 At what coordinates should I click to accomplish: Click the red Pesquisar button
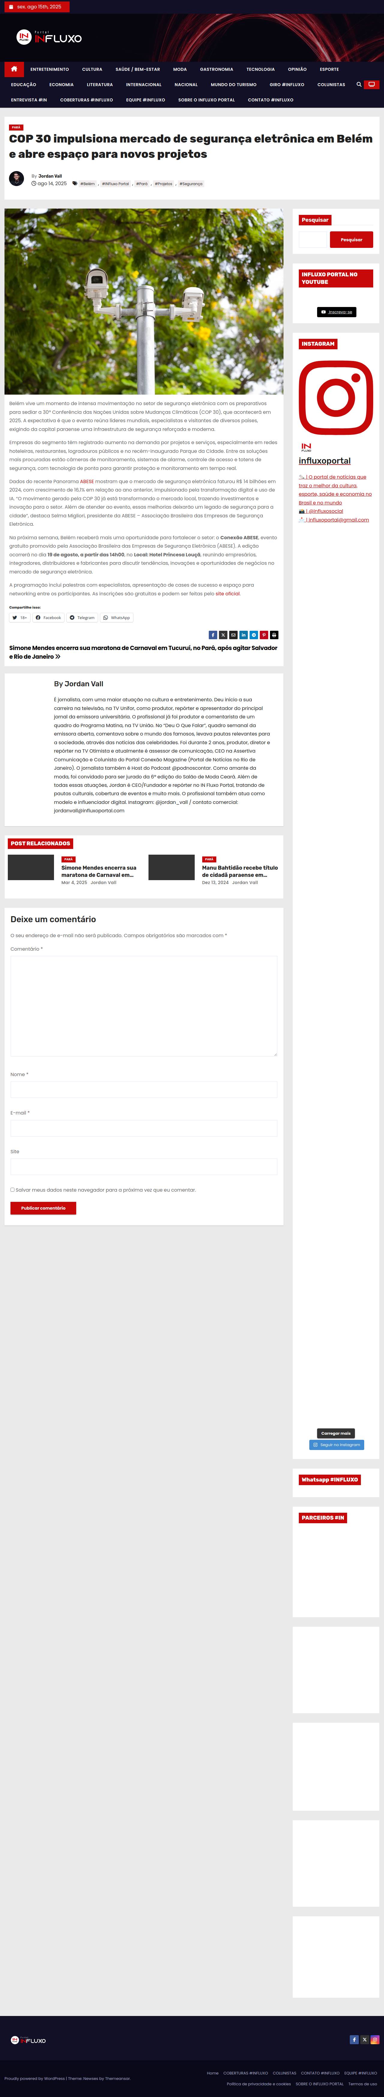352,239
